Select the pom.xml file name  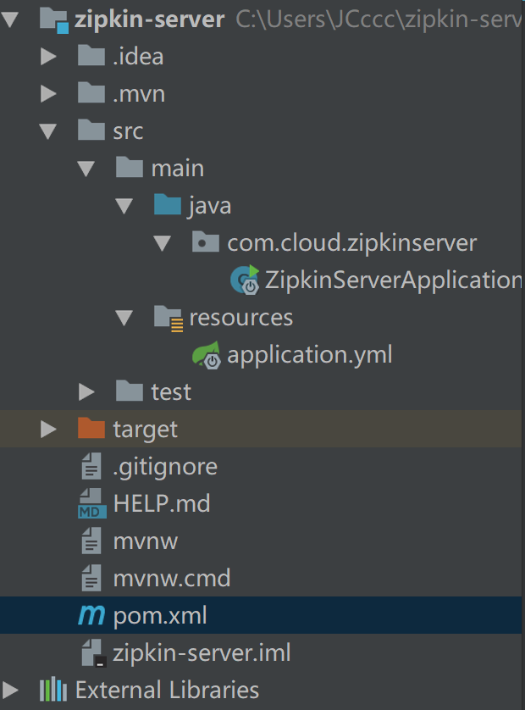click(160, 616)
